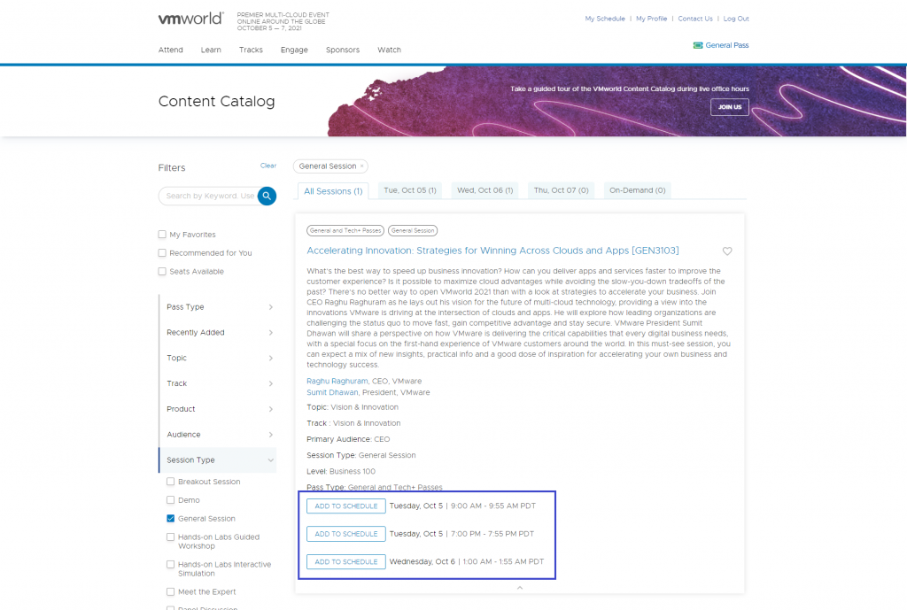Viewport: 907px width, 610px height.
Task: Tick the Breakout Session checkbox
Action: click(x=171, y=483)
